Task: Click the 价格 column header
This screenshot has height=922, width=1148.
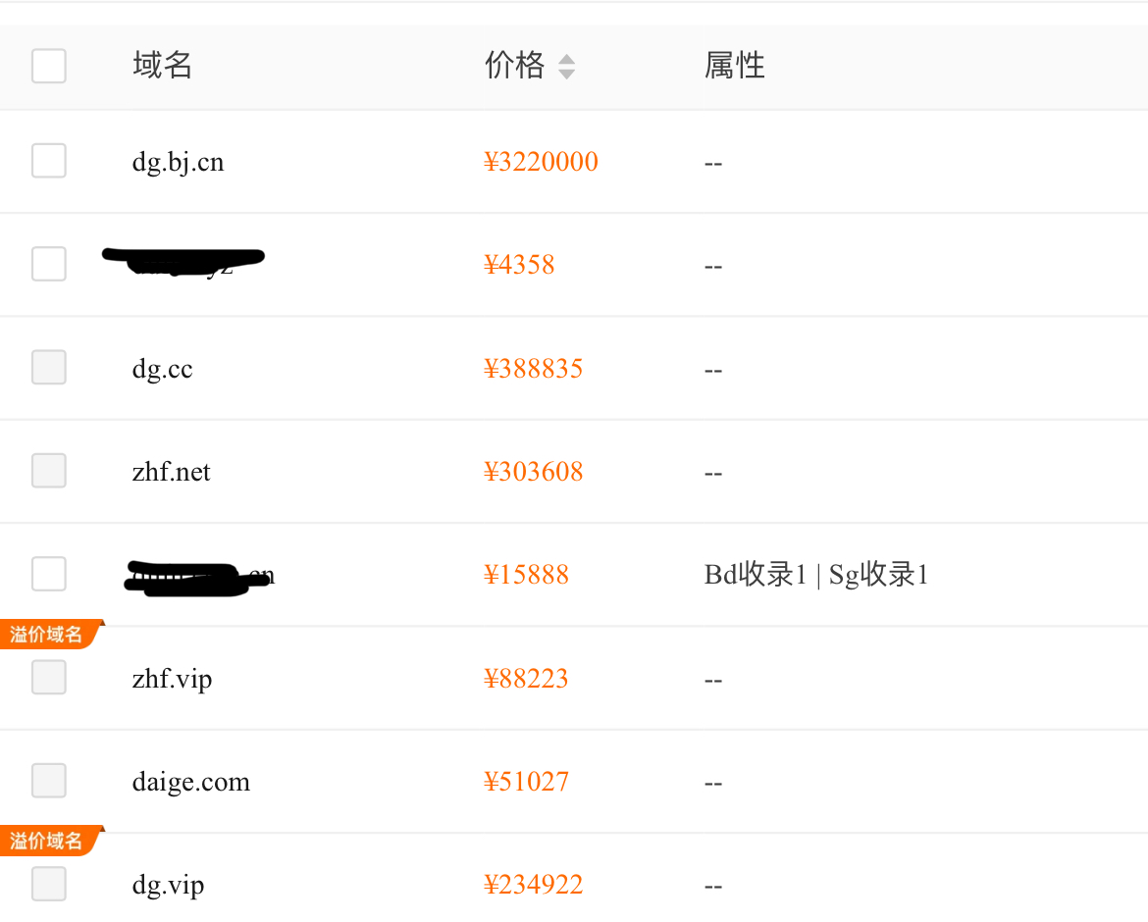Action: tap(514, 66)
